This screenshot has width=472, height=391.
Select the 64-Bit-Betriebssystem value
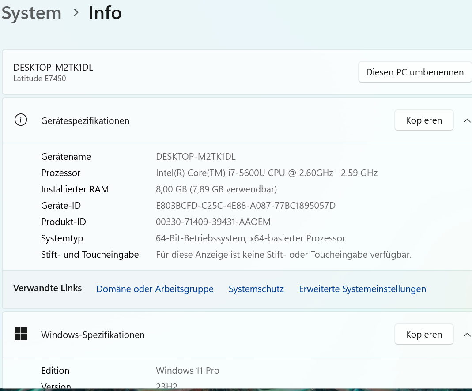(250, 238)
